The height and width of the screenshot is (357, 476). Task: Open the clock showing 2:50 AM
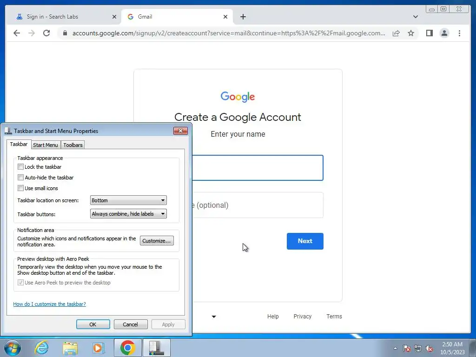(452, 348)
